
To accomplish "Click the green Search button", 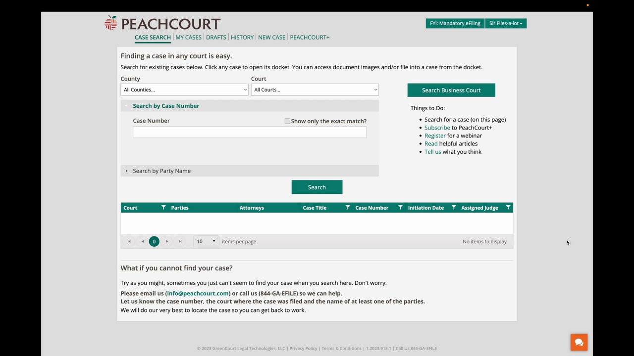I will [317, 187].
